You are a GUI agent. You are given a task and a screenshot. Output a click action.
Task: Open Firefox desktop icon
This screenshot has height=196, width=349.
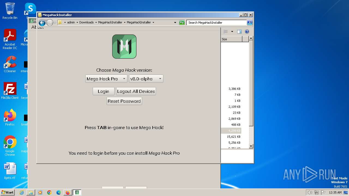coord(10,118)
